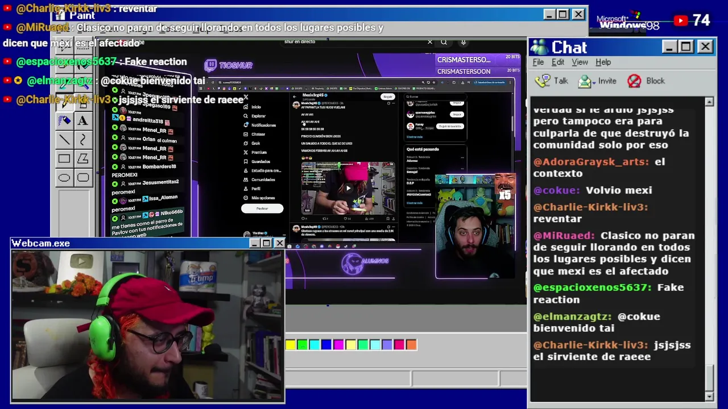Image resolution: width=728 pixels, height=409 pixels.
Task: Click @AdoraGraysk_arts name in Chat window
Action: click(x=591, y=162)
